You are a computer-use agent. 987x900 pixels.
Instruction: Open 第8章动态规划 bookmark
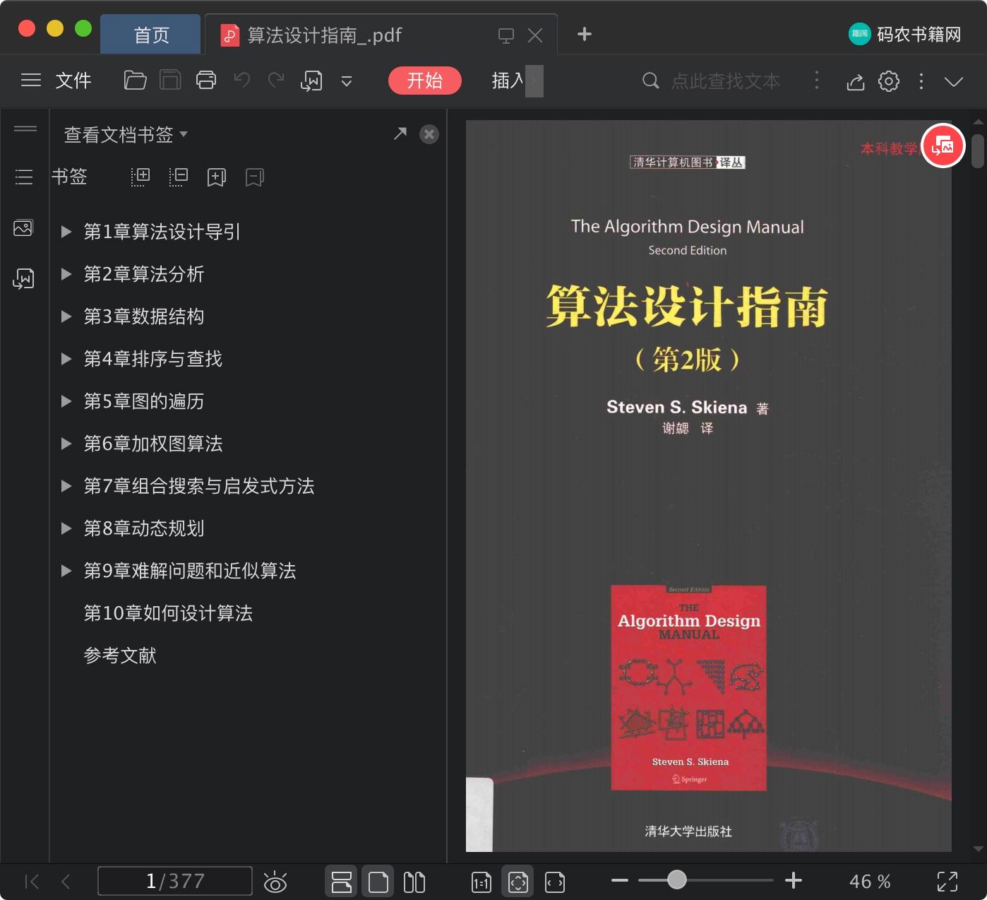(144, 528)
